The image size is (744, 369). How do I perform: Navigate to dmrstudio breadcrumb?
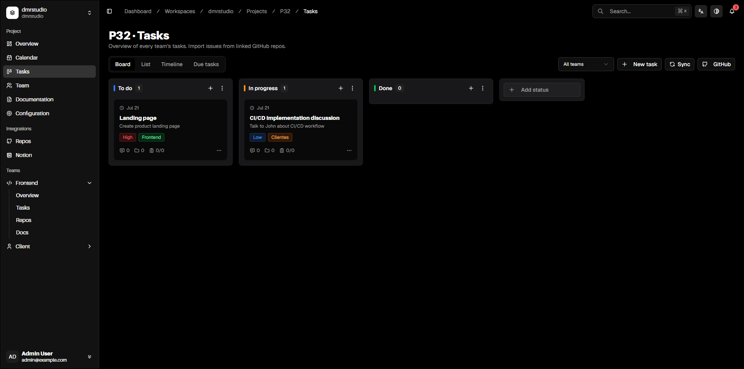click(x=221, y=11)
